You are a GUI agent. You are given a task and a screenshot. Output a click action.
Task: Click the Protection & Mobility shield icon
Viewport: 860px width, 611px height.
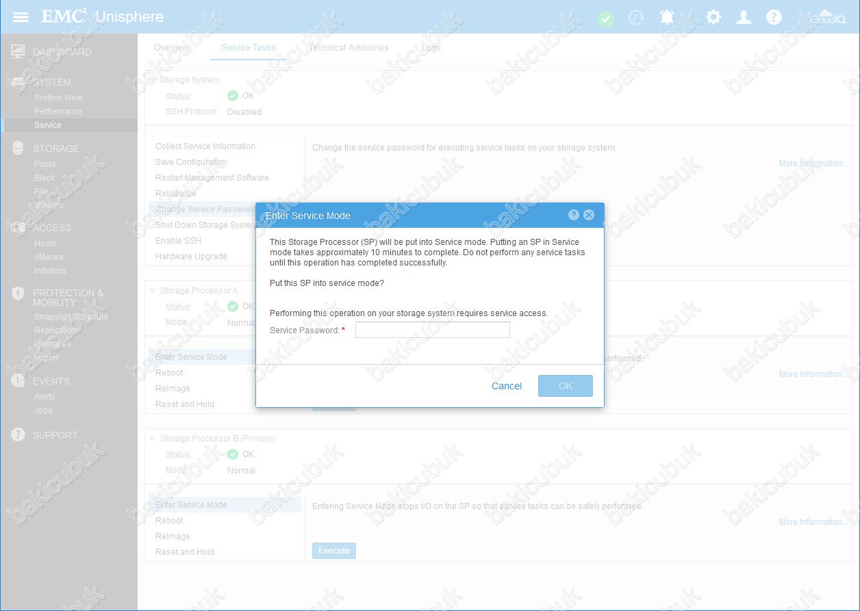click(x=18, y=294)
